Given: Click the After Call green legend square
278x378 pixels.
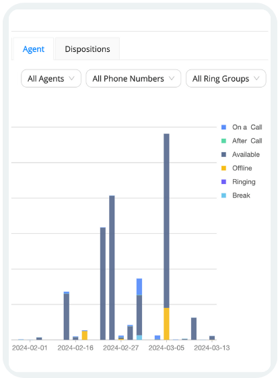Looking at the screenshot, I should [x=223, y=141].
